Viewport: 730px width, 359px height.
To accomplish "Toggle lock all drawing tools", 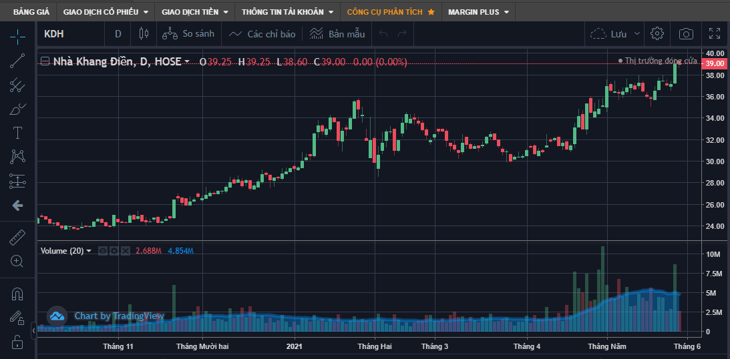I will pos(17,343).
